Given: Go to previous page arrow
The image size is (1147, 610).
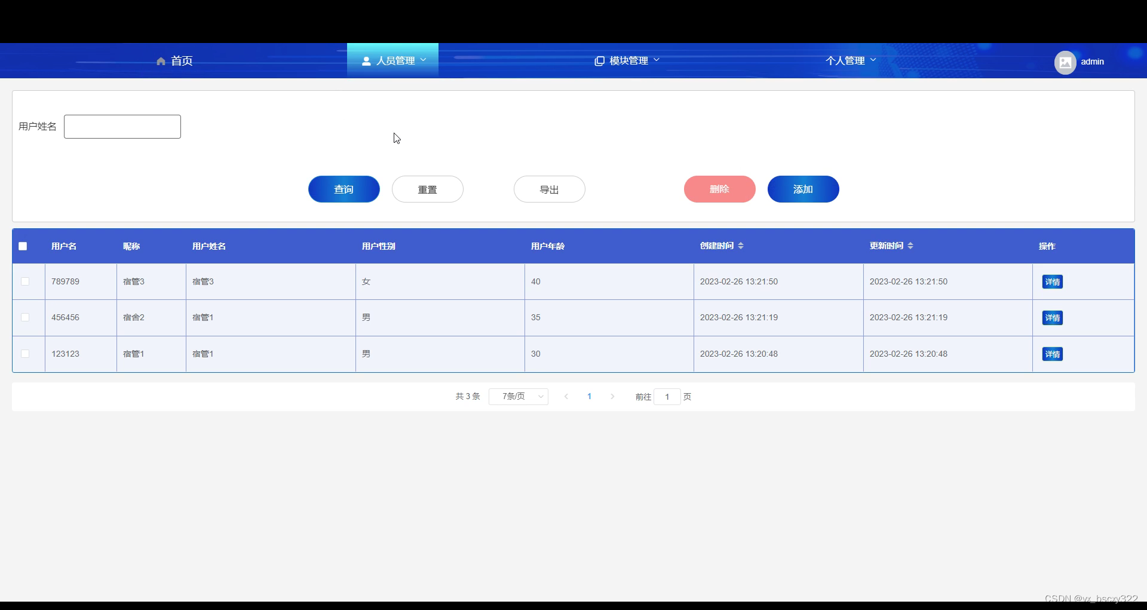Looking at the screenshot, I should [x=566, y=396].
